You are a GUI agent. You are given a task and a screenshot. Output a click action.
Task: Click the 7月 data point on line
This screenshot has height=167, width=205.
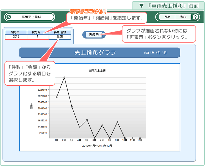coord(102,125)
